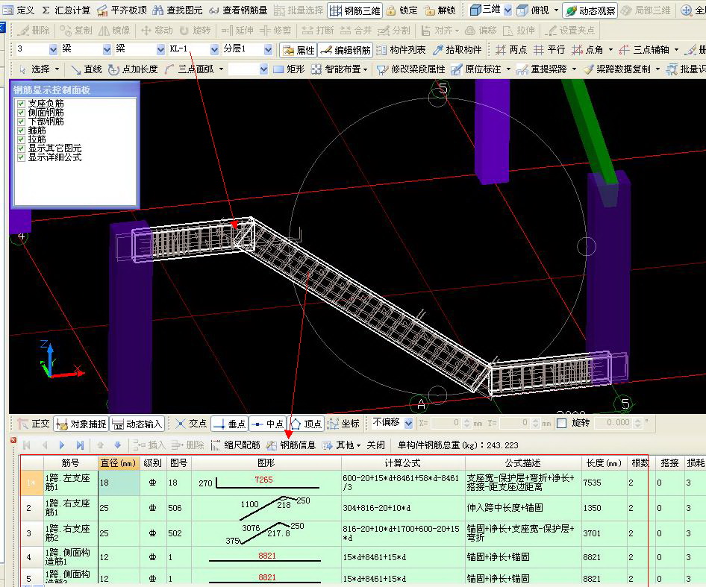Viewport: 706px width, 587px height.
Task: Toggle 交点 intersection snap
Action: point(190,424)
